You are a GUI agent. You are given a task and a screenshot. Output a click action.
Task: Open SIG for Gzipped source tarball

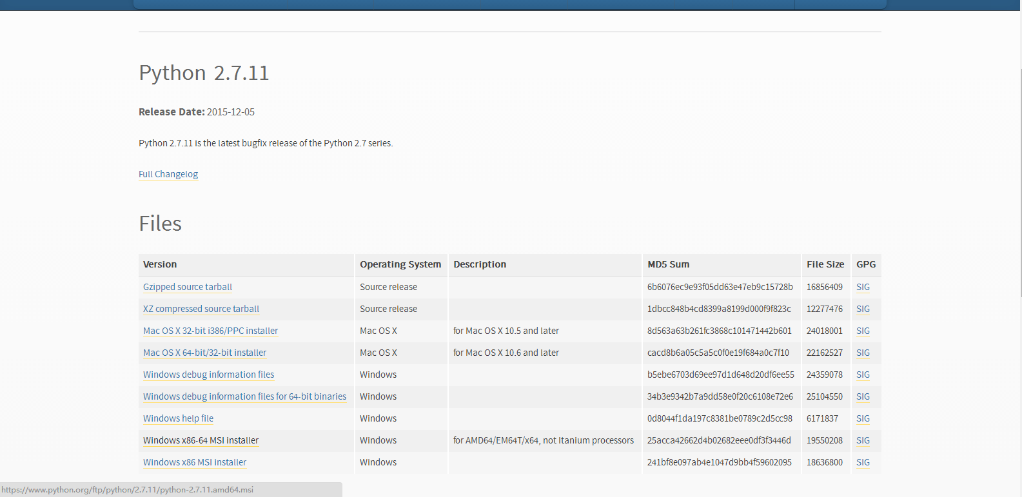tap(863, 287)
